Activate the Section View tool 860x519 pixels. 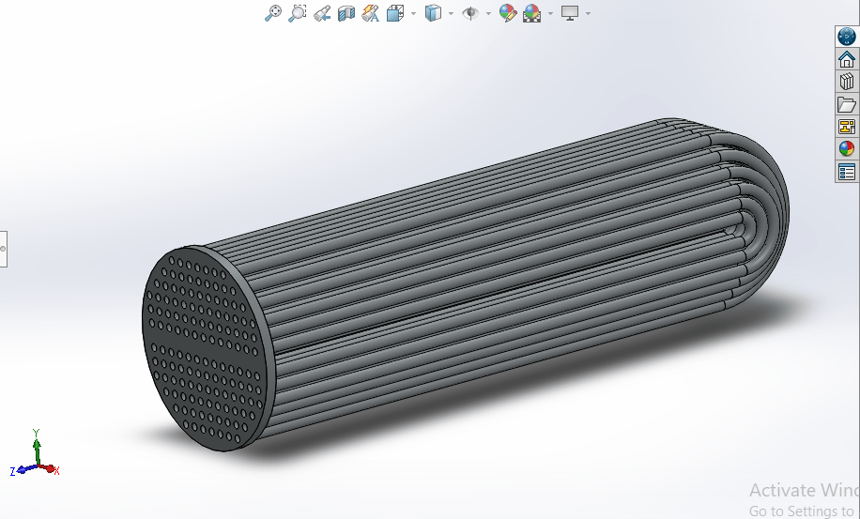click(x=346, y=13)
